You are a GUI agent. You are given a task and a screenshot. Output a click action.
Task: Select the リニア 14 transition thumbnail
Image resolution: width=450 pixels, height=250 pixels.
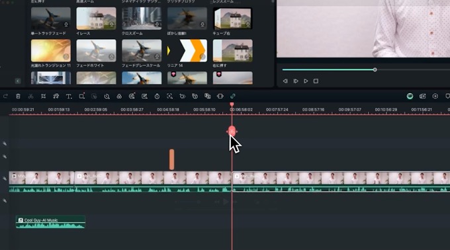point(187,51)
